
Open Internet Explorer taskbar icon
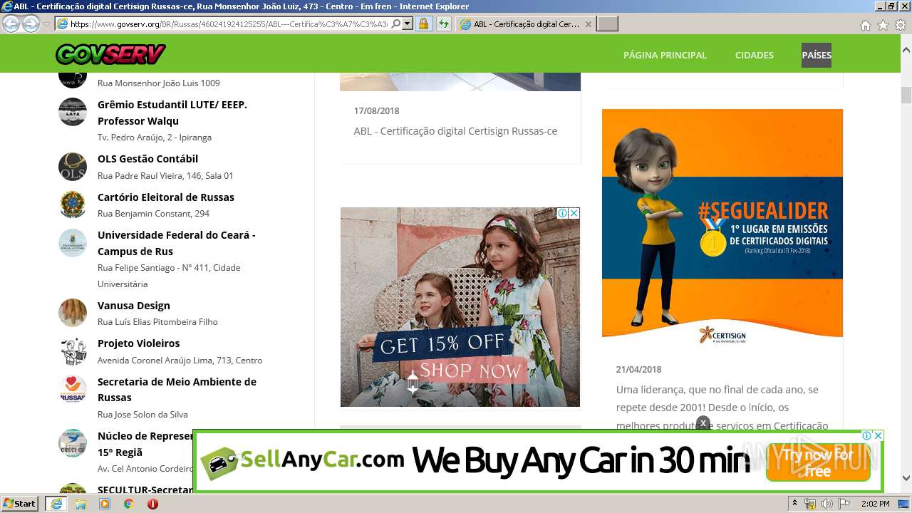click(56, 504)
